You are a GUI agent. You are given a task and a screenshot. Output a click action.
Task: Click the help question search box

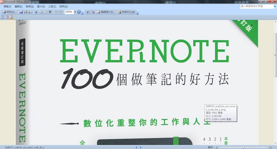(x=257, y=7)
